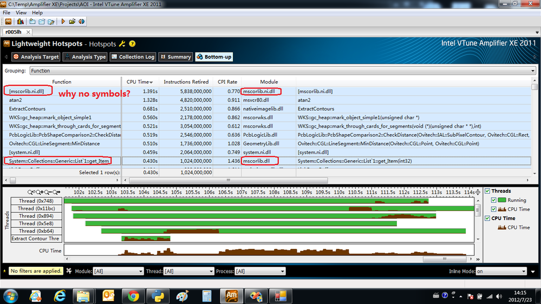The width and height of the screenshot is (541, 304).
Task: Click the bar chart toolbar icon
Action: (21, 22)
